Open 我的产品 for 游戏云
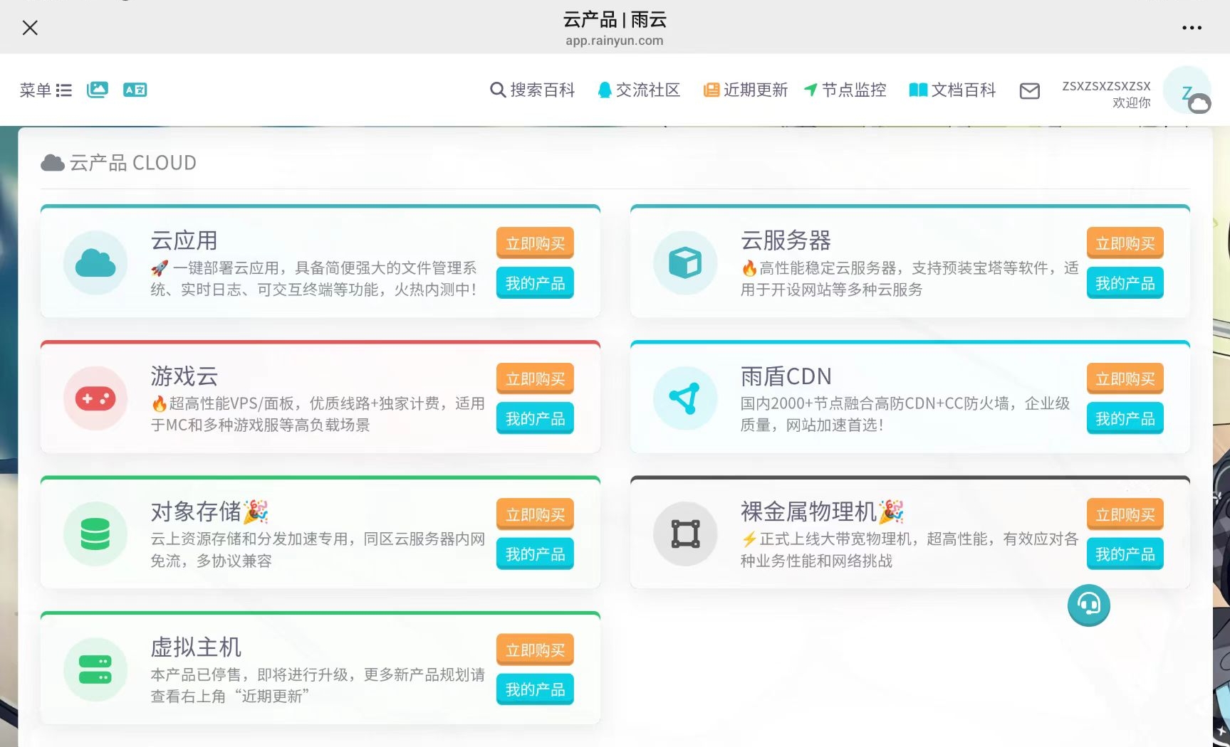 coord(535,418)
